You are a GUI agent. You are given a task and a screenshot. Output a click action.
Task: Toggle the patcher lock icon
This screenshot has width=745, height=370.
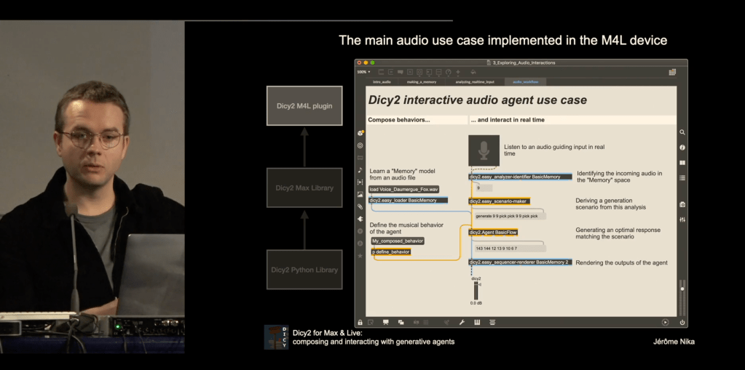[360, 322]
